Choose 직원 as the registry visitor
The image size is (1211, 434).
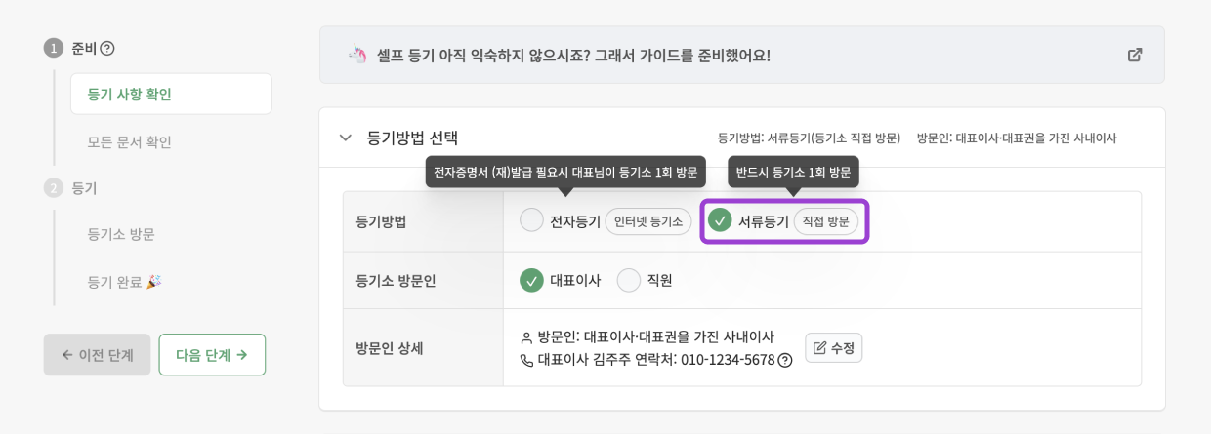pyautogui.click(x=629, y=280)
